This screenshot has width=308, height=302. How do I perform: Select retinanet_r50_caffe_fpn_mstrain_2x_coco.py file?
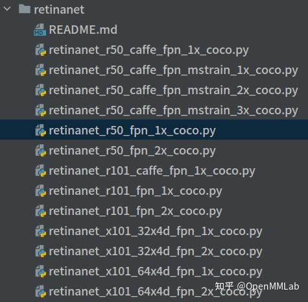pyautogui.click(x=174, y=91)
